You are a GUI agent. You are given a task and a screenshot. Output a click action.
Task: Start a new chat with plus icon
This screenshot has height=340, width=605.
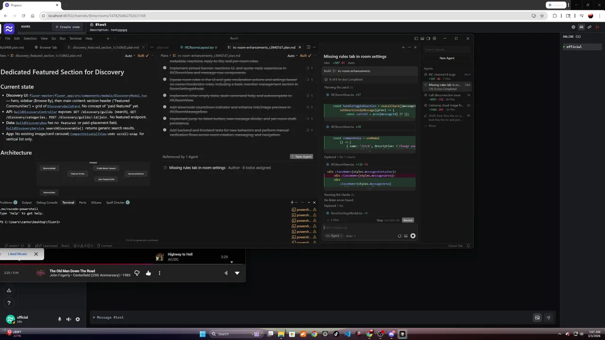[403, 47]
